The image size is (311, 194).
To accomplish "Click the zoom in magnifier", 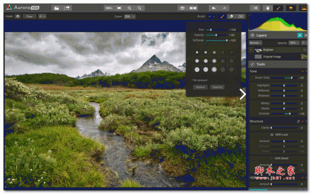I will 129,8.
